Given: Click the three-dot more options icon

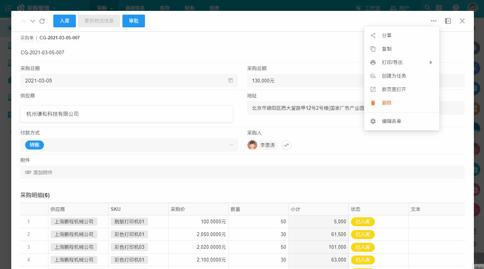Looking at the screenshot, I should 434,21.
